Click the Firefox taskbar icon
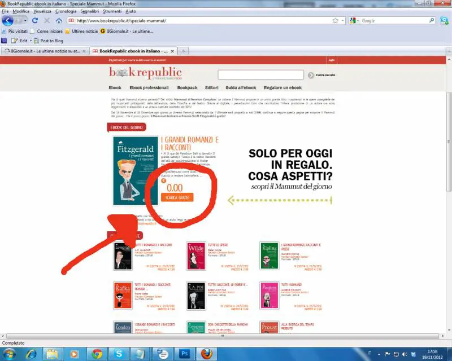 (206, 354)
